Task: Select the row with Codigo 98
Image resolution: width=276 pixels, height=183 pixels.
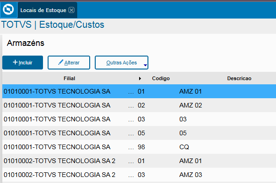Action: (139, 147)
